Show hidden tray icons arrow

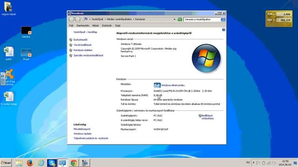point(253,163)
